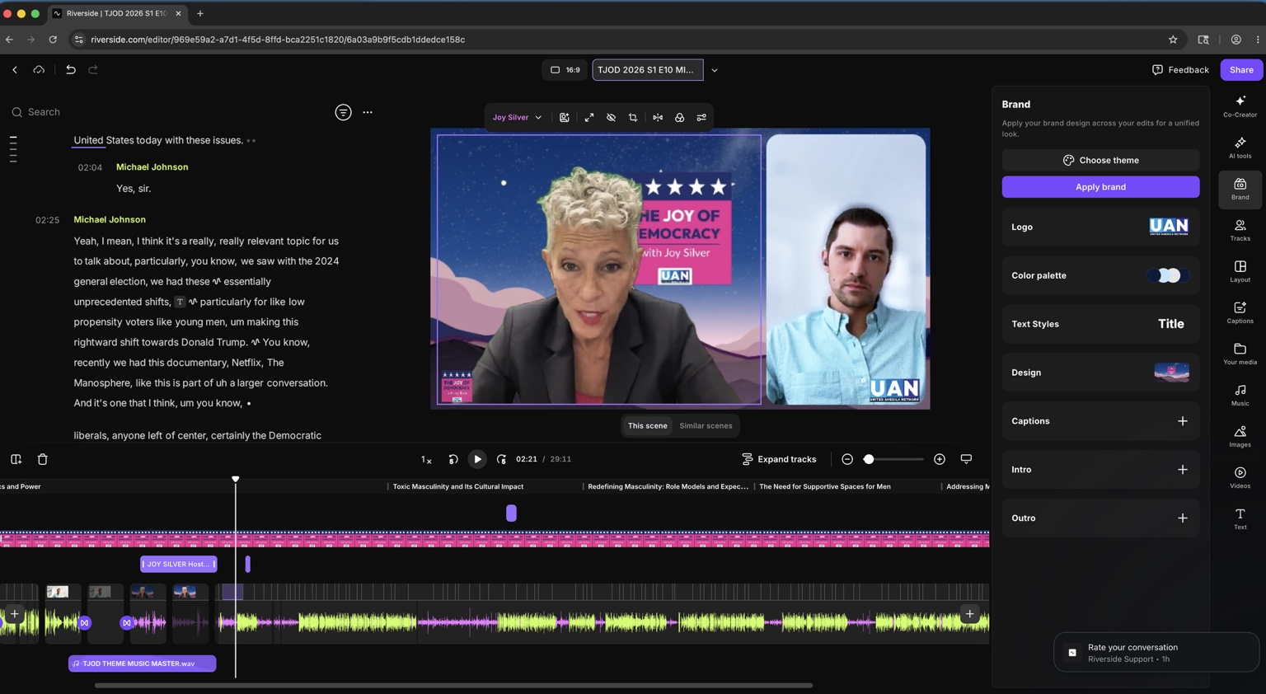Click the AI background icon in video toolbar
The width and height of the screenshot is (1266, 694).
(565, 118)
